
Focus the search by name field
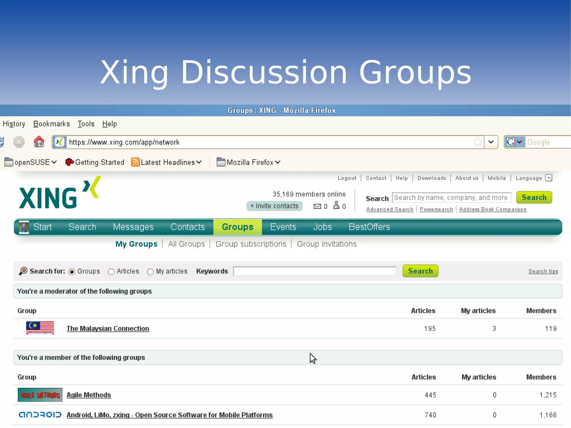(x=451, y=197)
